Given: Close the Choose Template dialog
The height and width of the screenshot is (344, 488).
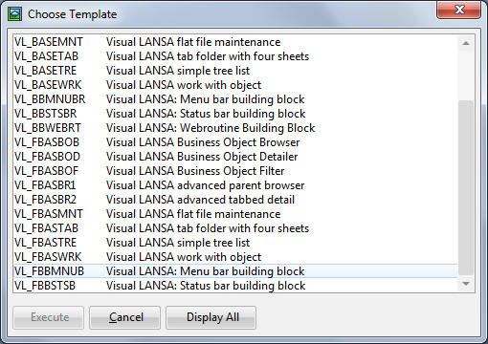Looking at the screenshot, I should tap(458, 11).
